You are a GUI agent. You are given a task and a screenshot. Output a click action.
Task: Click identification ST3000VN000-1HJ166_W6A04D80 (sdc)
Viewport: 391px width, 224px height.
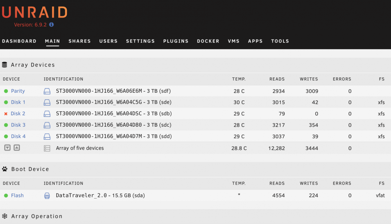tap(113, 125)
